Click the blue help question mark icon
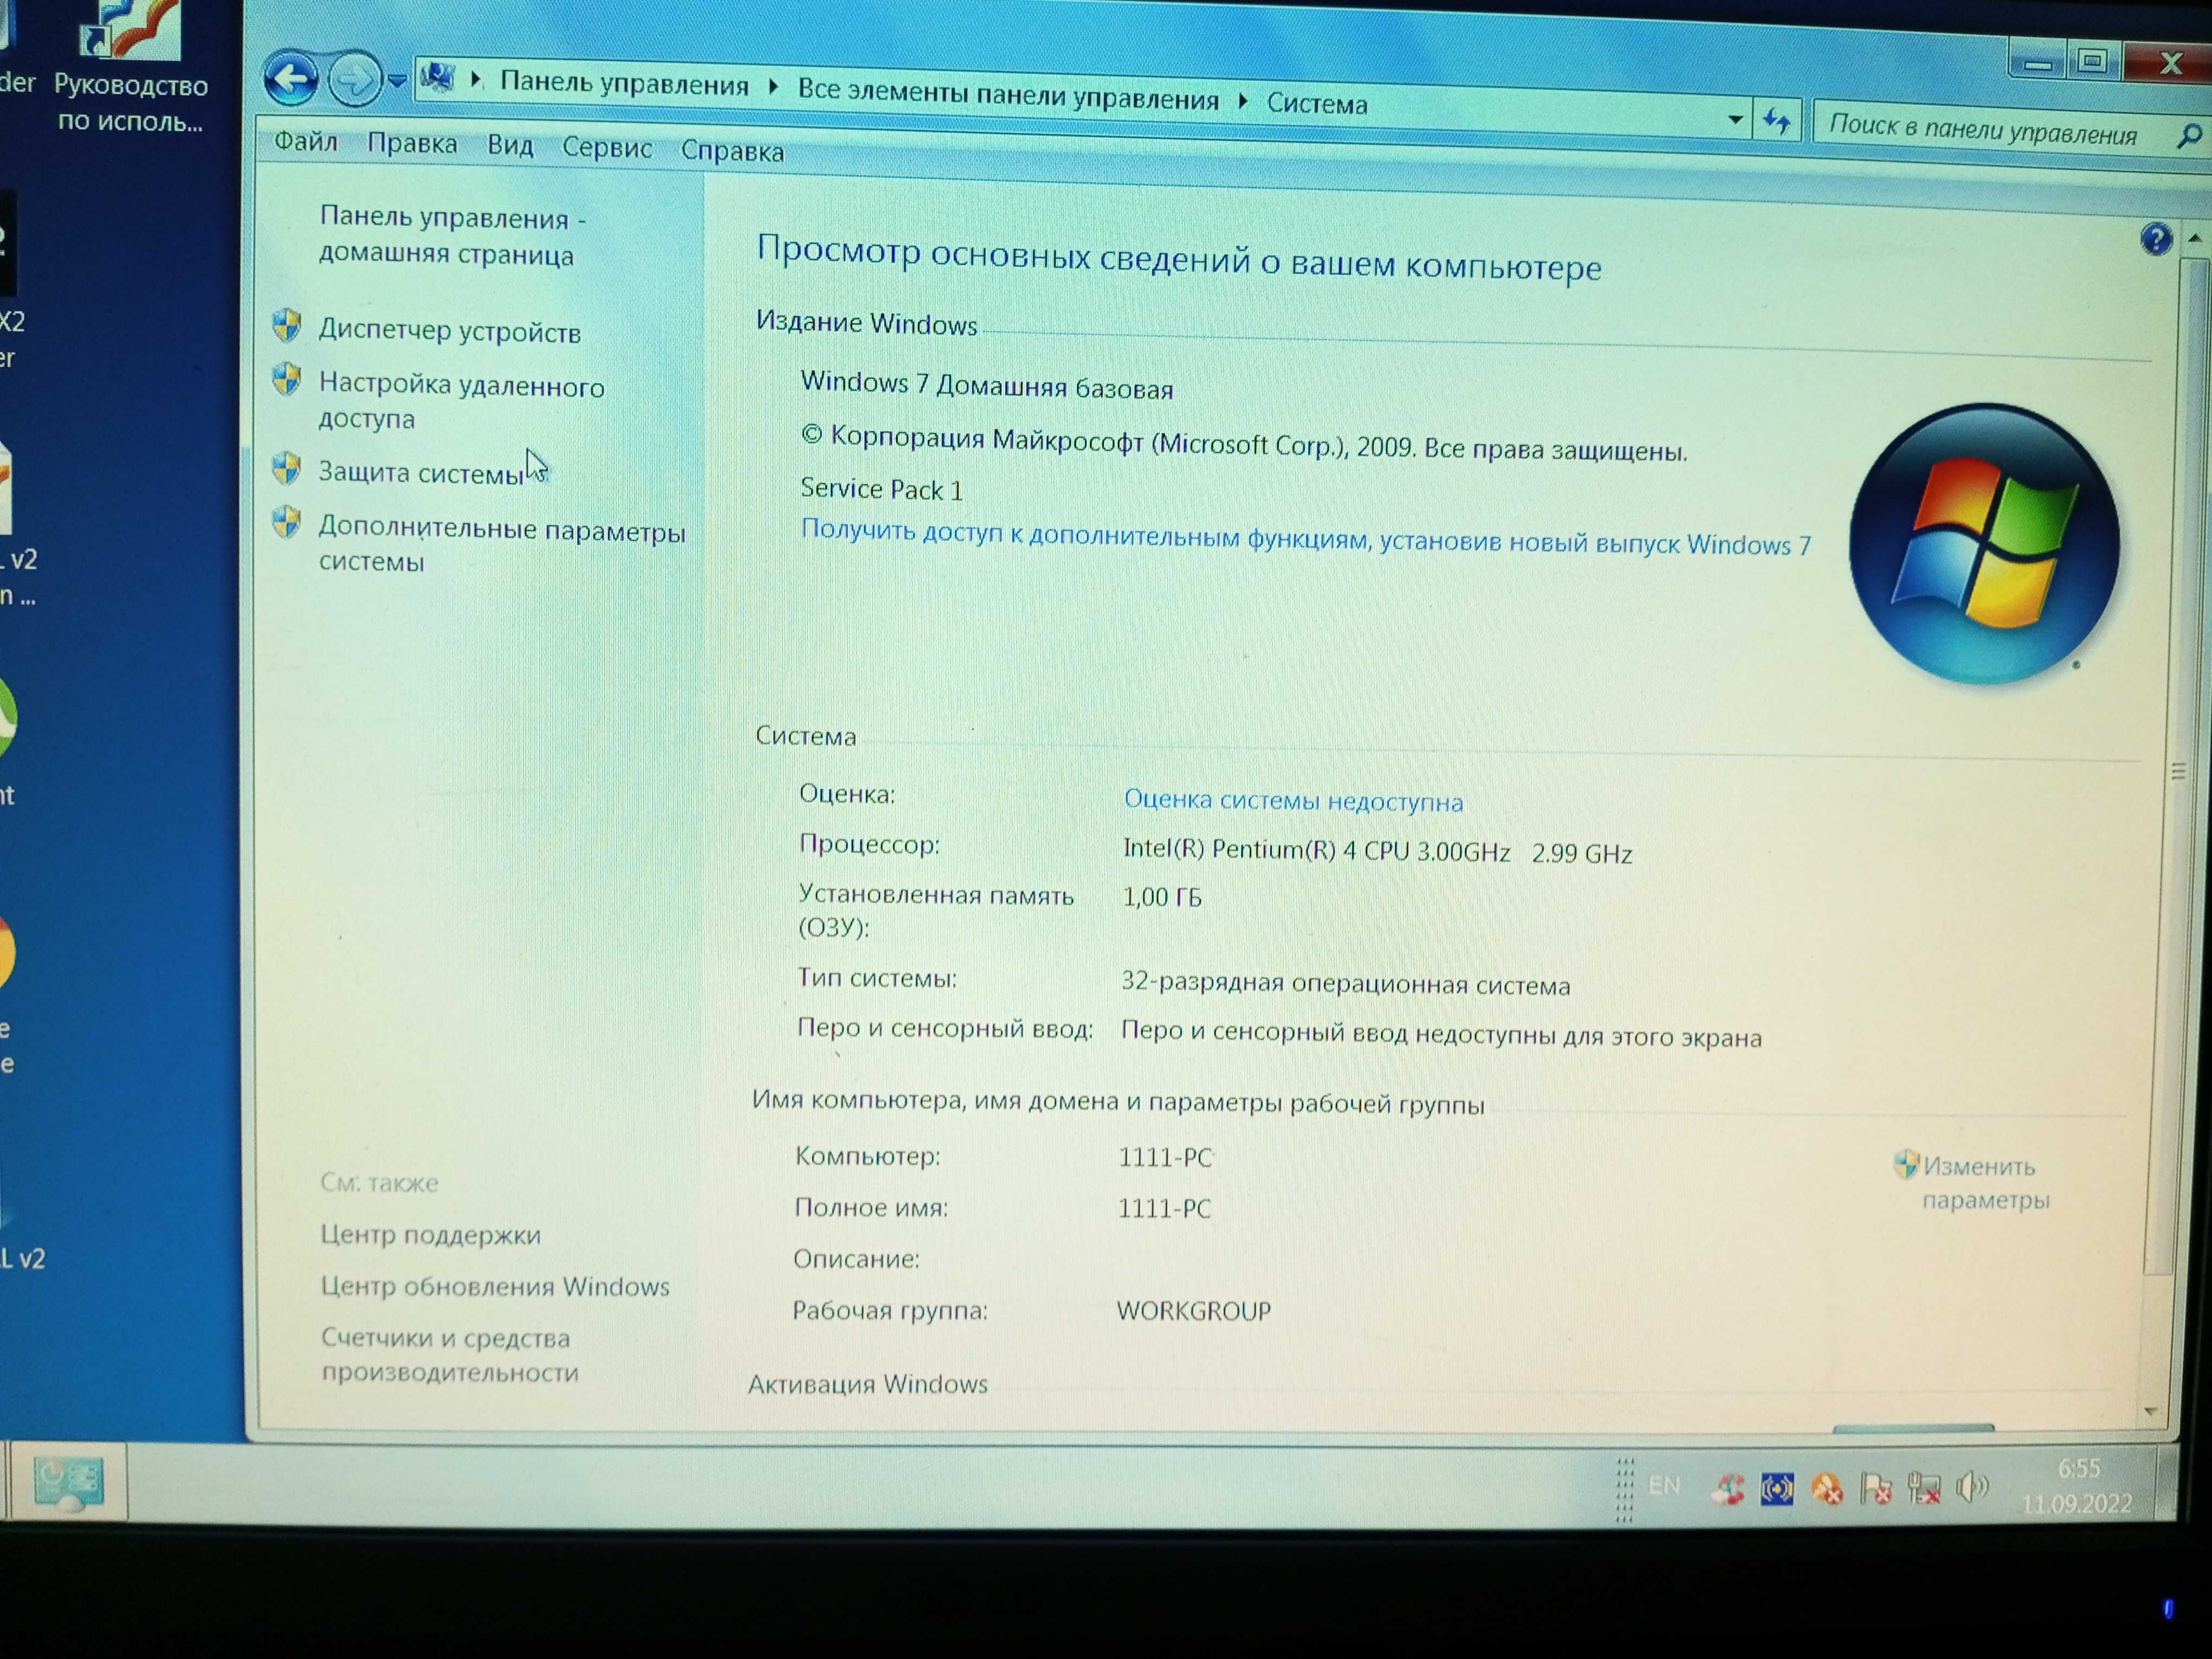The height and width of the screenshot is (1659, 2212). [2156, 239]
